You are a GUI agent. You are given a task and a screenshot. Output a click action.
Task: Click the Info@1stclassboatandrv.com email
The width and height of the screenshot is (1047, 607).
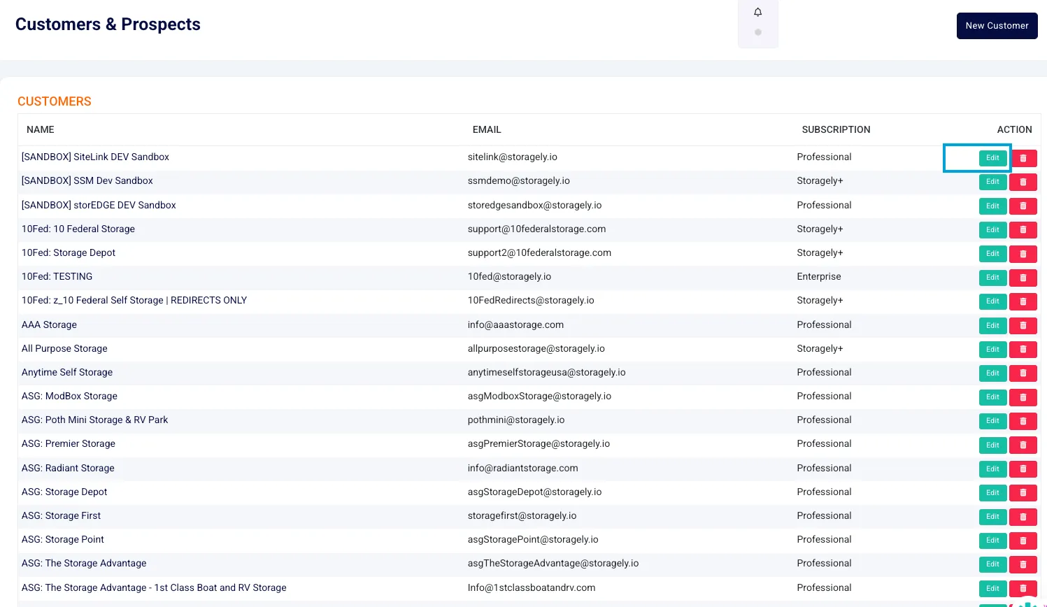pos(532,588)
